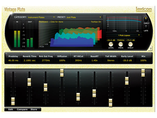Click the Early Level fader handle
Image resolution: width=157 pixels, height=118 pixels.
(127, 81)
